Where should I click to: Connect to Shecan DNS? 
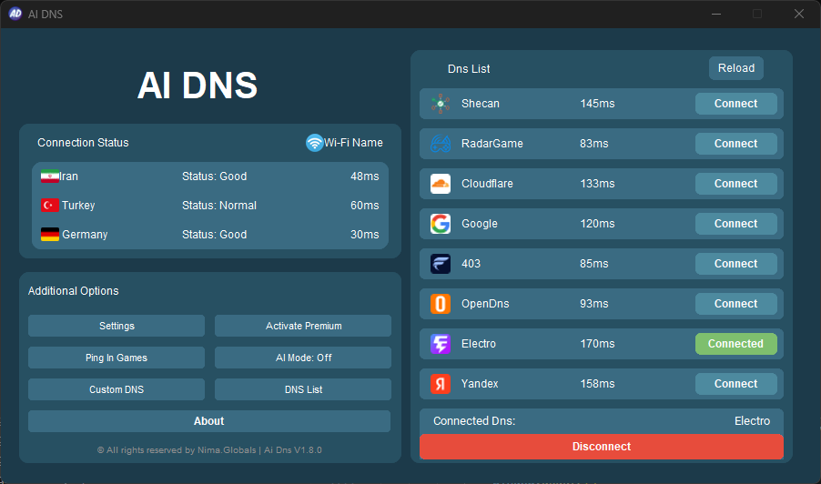tap(735, 104)
